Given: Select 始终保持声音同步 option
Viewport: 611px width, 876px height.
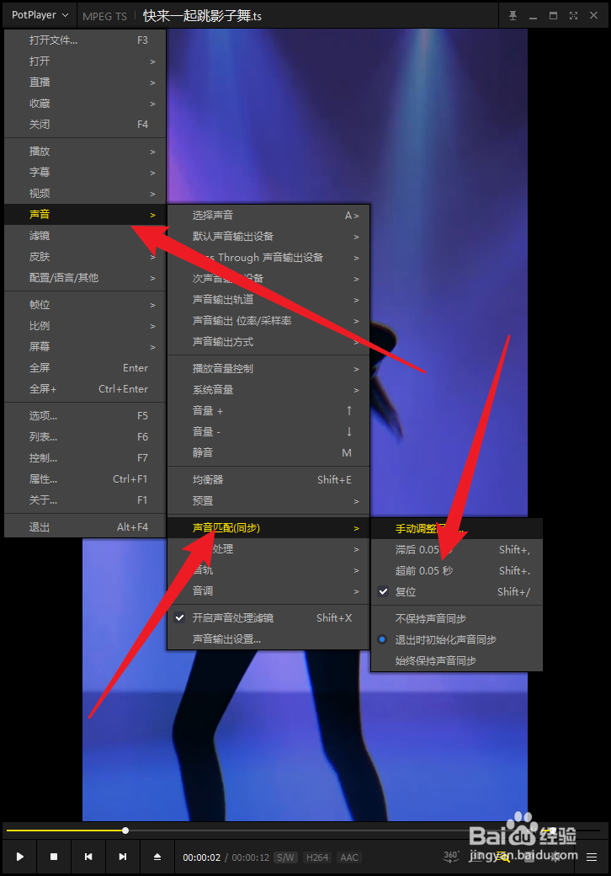Looking at the screenshot, I should click(x=456, y=661).
